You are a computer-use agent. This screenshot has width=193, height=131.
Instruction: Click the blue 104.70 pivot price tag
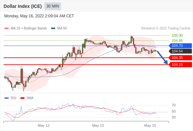click(x=180, y=46)
